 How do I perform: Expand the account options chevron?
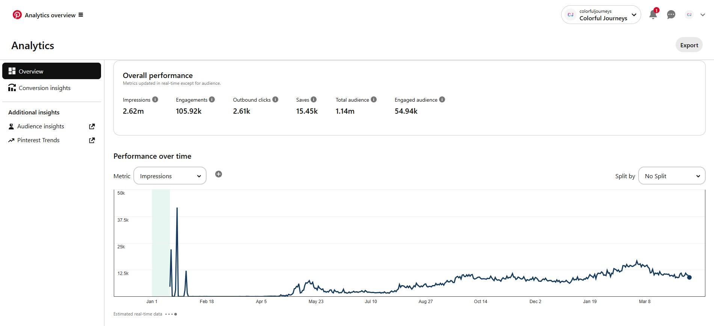[703, 15]
